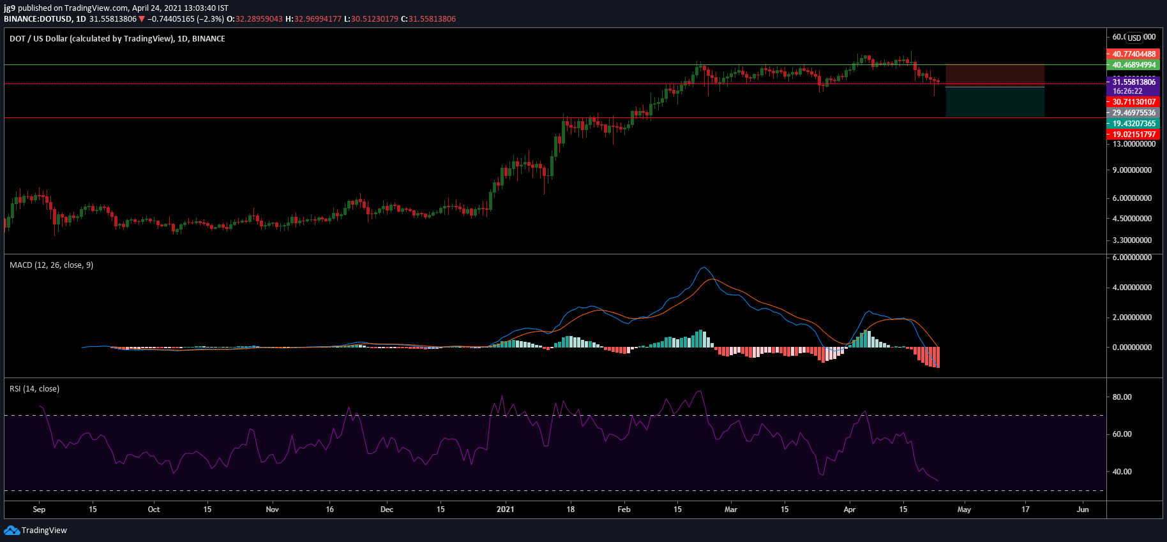The width and height of the screenshot is (1167, 542).
Task: Click the teal 19.43207365 price label
Action: point(1133,124)
